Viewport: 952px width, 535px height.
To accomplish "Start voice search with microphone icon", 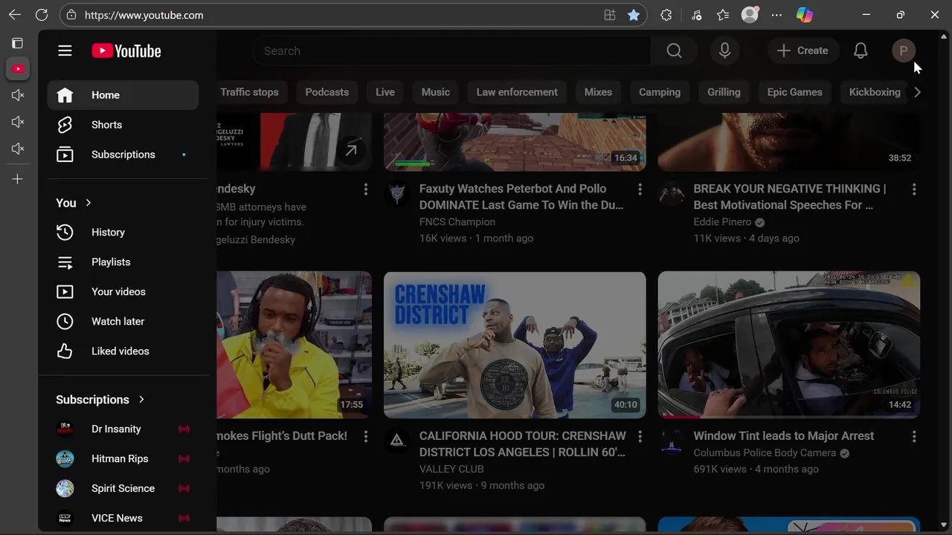I will point(724,51).
